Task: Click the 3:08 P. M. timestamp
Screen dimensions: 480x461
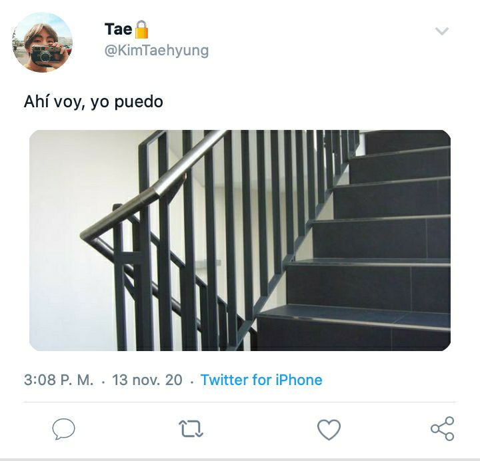Action: [59, 380]
